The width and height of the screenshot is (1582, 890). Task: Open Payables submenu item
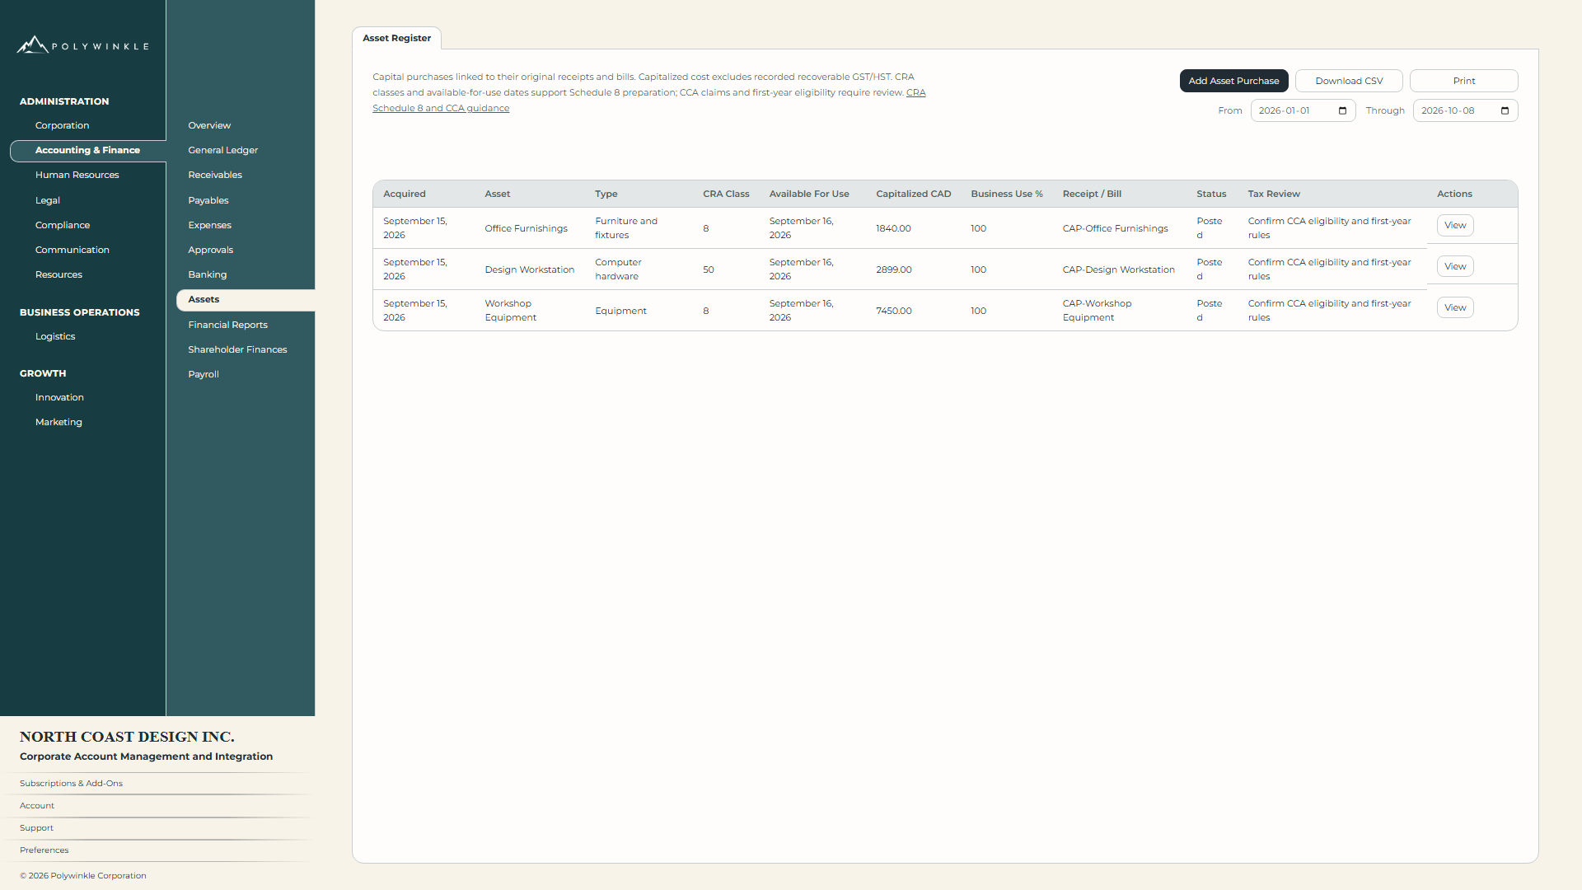208,200
